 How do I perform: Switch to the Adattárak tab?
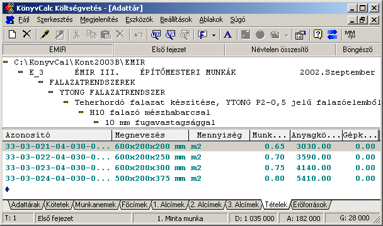(x=26, y=205)
